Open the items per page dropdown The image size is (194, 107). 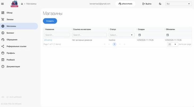[x=172, y=44]
